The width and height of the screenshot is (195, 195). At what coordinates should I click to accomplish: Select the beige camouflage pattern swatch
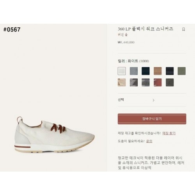(122, 82)
